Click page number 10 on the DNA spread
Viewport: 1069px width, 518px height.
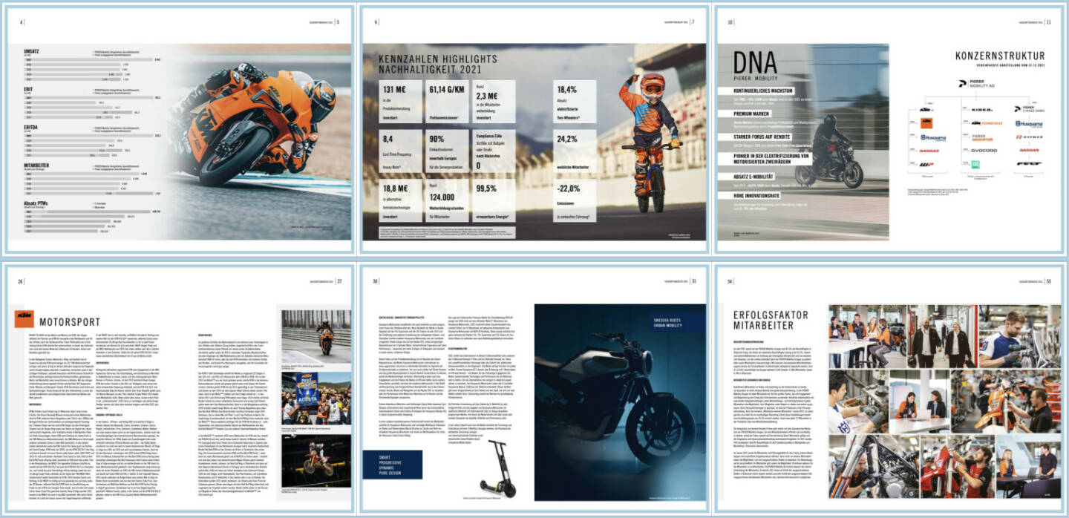pyautogui.click(x=730, y=22)
